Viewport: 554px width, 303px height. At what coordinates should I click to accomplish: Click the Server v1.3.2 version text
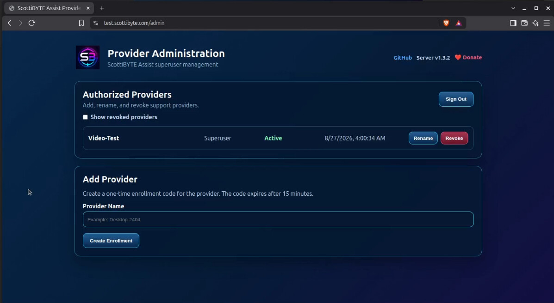pyautogui.click(x=433, y=57)
